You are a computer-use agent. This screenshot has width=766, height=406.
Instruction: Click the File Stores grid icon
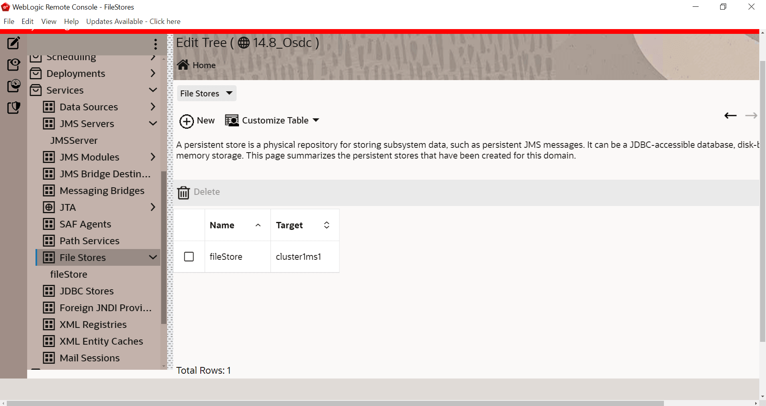49,257
